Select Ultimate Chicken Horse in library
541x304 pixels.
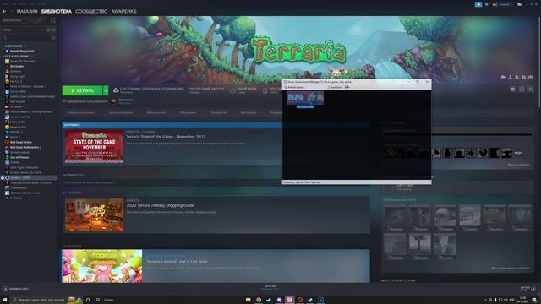[x=25, y=193]
